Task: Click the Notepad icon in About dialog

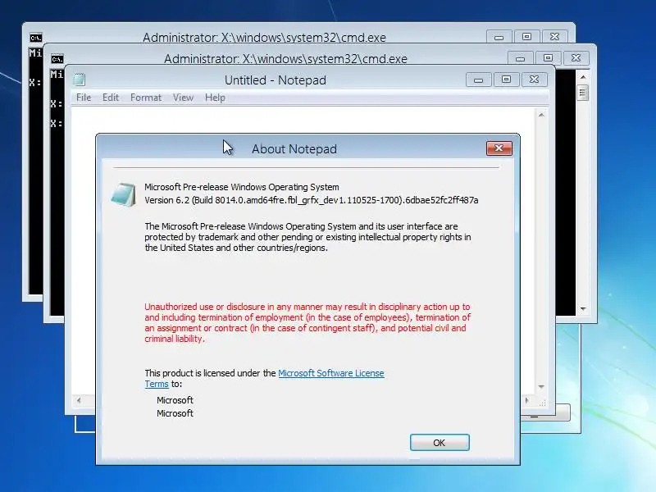Action: pyautogui.click(x=124, y=194)
